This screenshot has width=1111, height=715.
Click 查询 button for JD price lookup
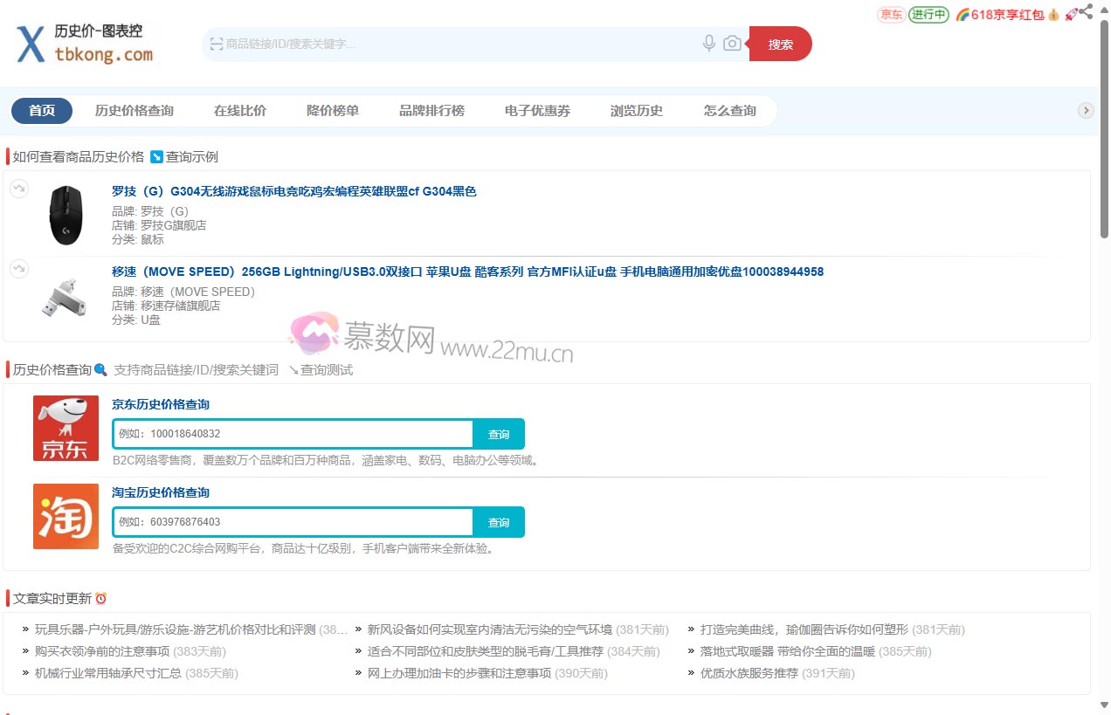coord(499,434)
